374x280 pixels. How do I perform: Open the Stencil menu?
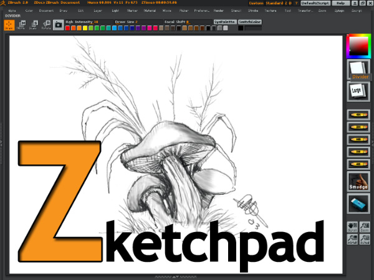(236, 11)
